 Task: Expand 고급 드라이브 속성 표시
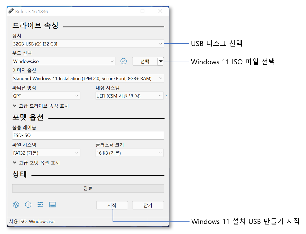40,106
